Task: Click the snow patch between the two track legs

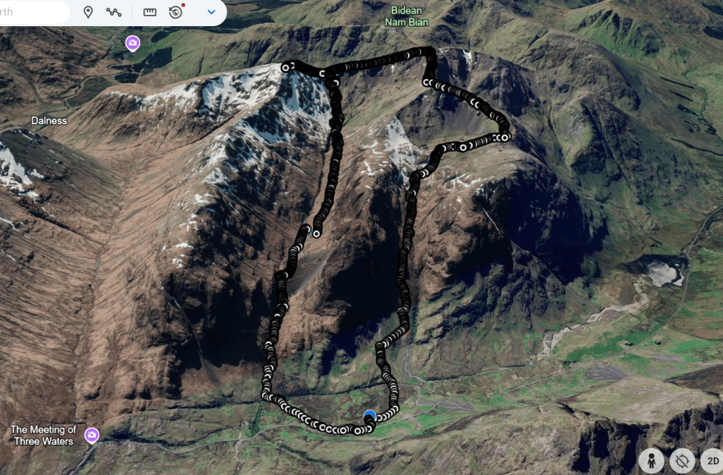Action: (399, 143)
